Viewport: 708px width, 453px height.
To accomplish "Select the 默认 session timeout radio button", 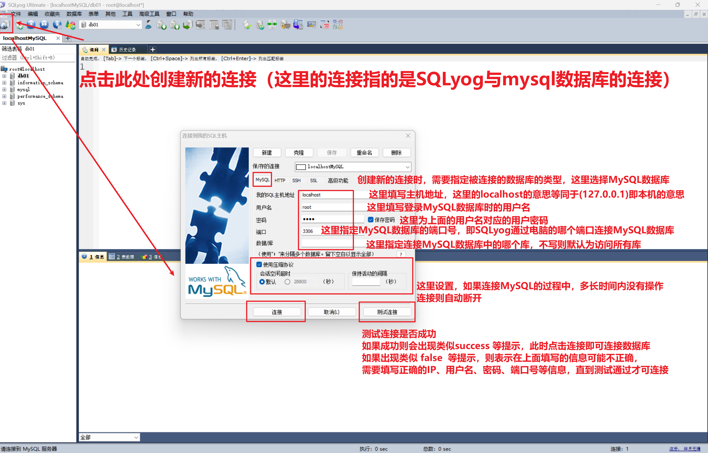I will (x=262, y=282).
